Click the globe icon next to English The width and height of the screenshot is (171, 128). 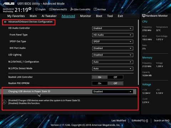(36, 9)
